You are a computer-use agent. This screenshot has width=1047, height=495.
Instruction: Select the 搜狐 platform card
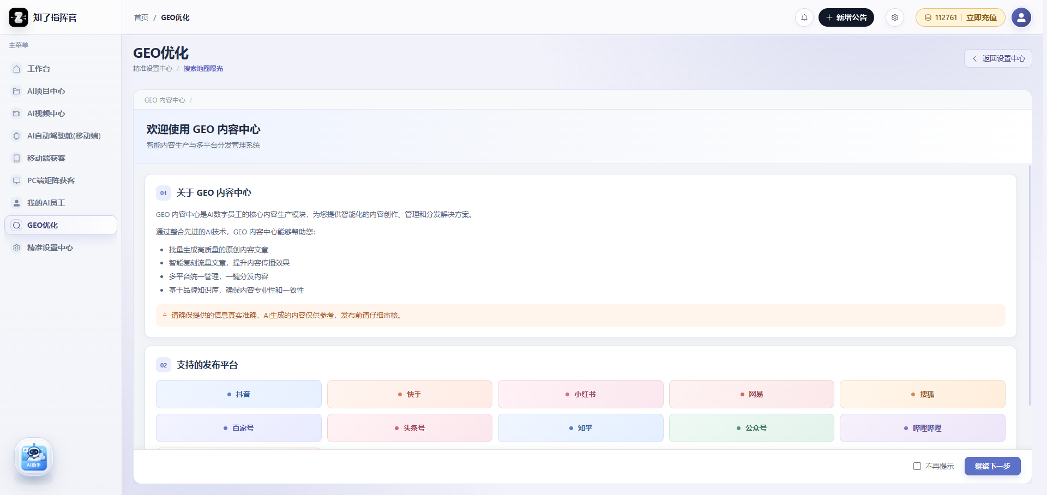pyautogui.click(x=923, y=394)
